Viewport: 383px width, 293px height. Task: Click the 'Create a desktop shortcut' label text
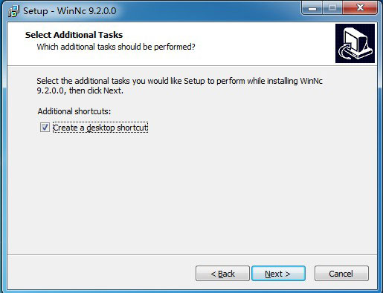(x=100, y=128)
